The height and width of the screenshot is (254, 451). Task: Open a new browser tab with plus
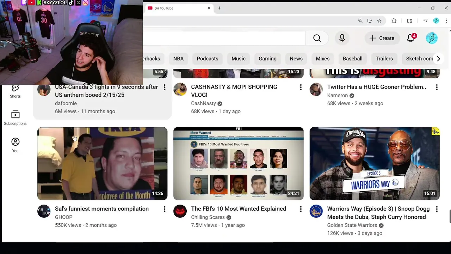pos(220,8)
